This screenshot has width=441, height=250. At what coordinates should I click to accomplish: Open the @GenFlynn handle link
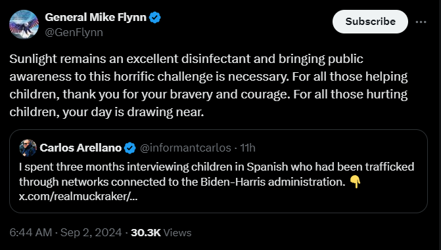(74, 33)
